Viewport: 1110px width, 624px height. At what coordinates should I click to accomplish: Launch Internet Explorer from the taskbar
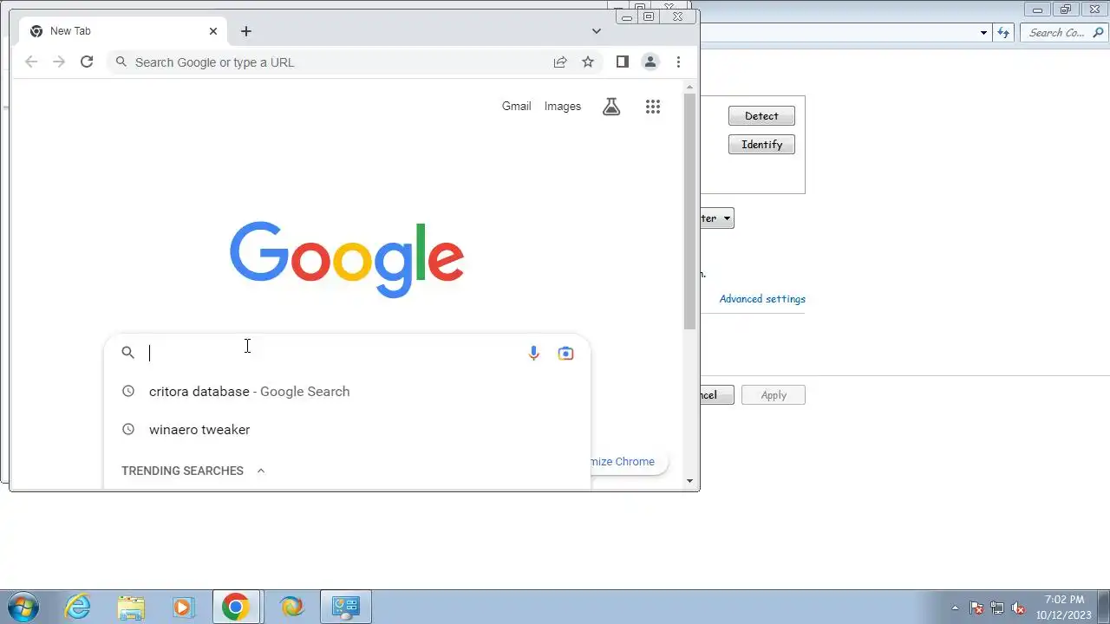pyautogui.click(x=78, y=607)
